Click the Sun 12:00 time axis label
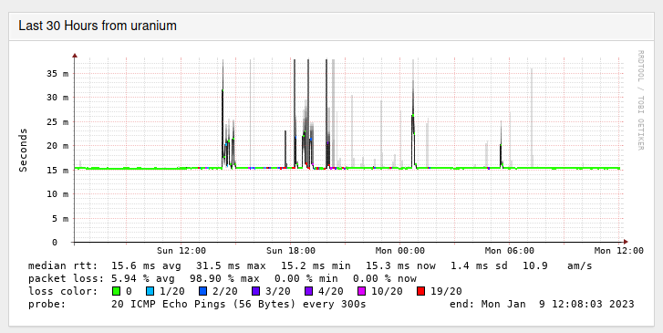663x333 pixels. click(181, 251)
